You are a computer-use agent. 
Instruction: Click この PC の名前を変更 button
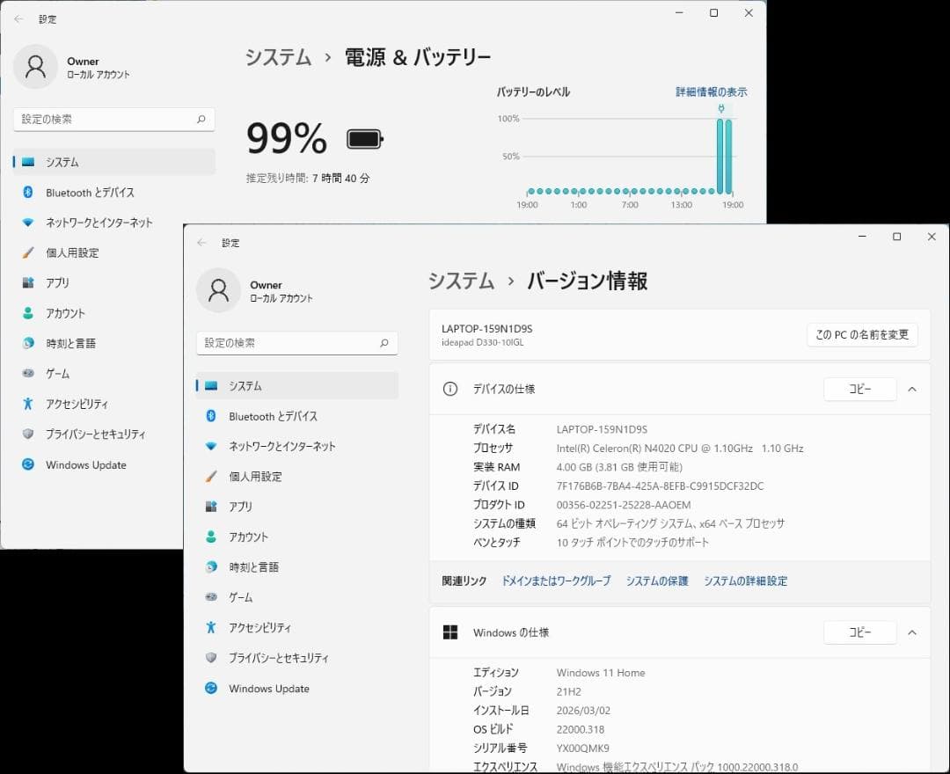[862, 335]
